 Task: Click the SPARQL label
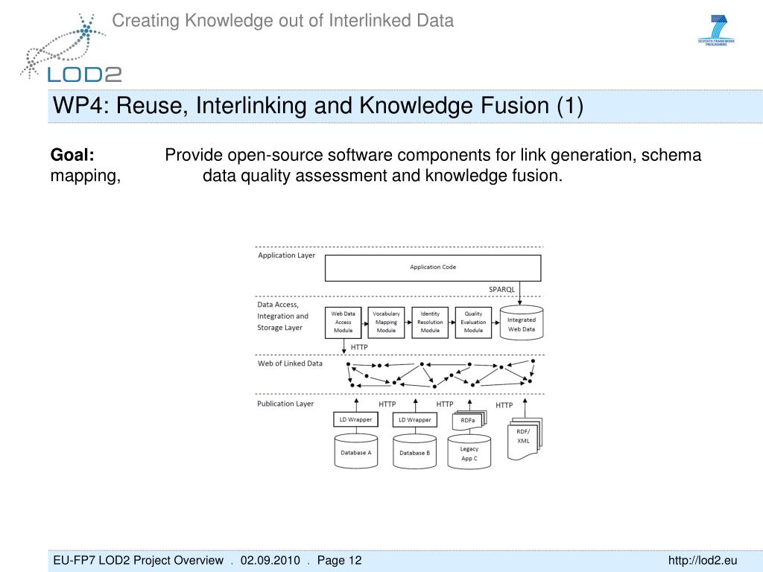pos(501,290)
